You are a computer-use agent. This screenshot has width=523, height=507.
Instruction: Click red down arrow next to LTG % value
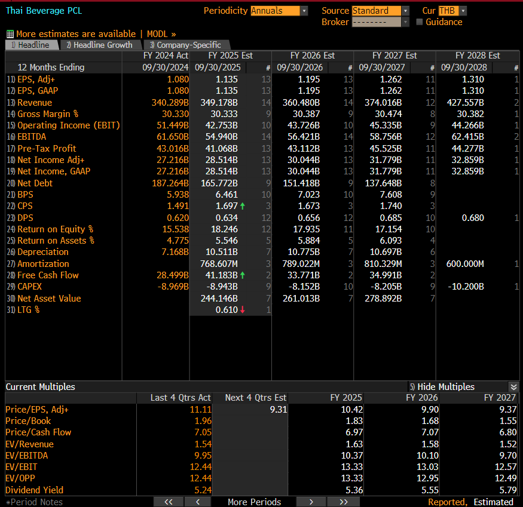pos(243,310)
